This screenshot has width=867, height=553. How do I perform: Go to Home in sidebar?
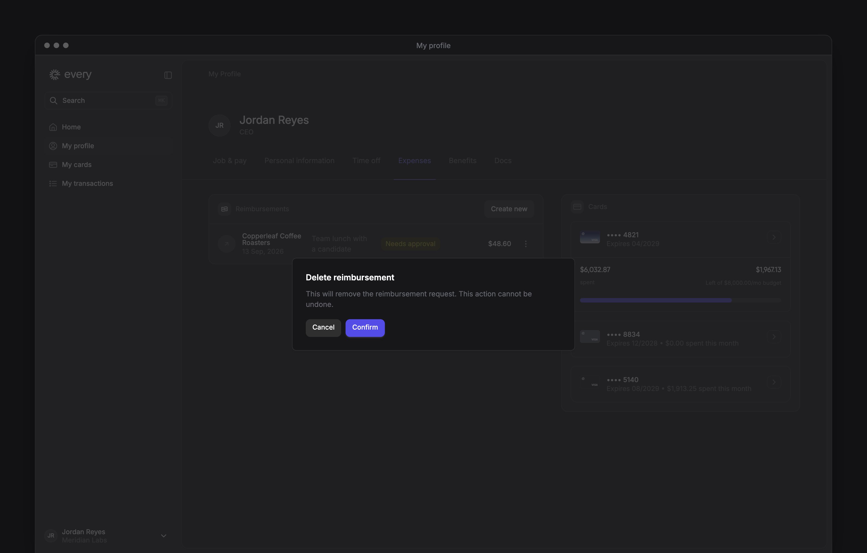[x=108, y=127]
